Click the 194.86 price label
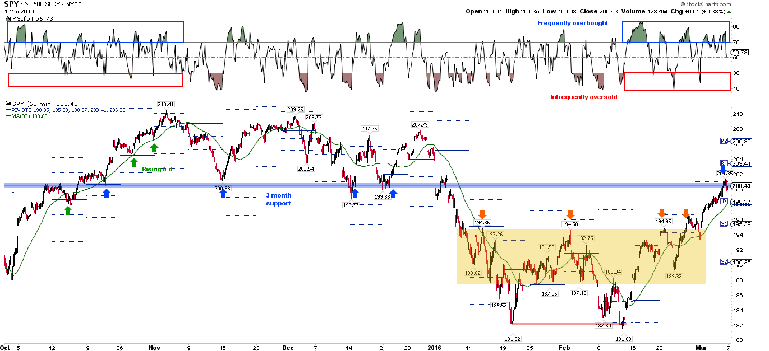This screenshot has height=351, width=769. tap(482, 223)
